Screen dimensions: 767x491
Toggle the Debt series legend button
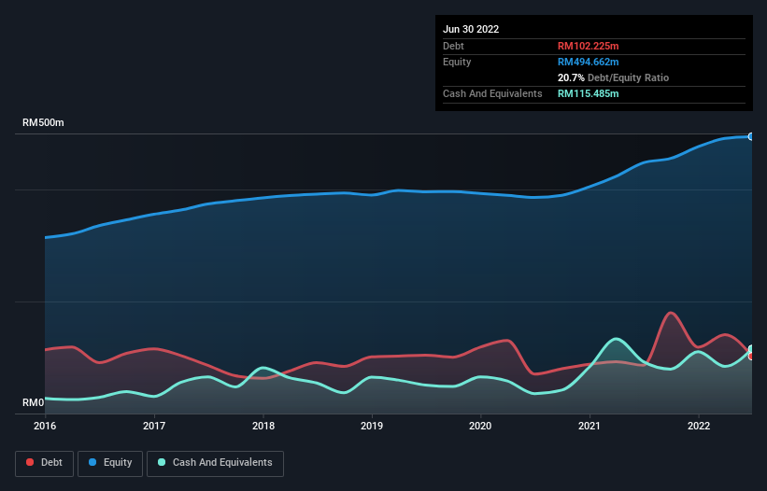(x=45, y=463)
